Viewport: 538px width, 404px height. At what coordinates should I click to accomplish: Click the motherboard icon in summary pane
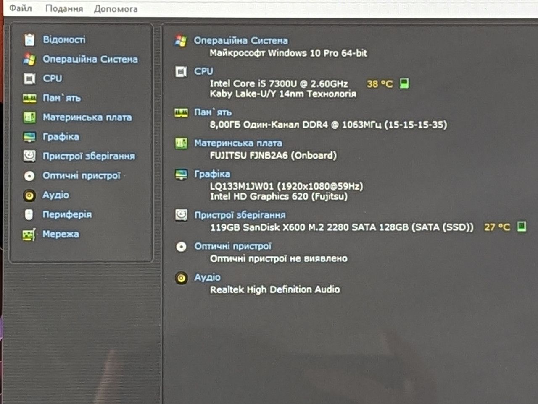pos(181,143)
